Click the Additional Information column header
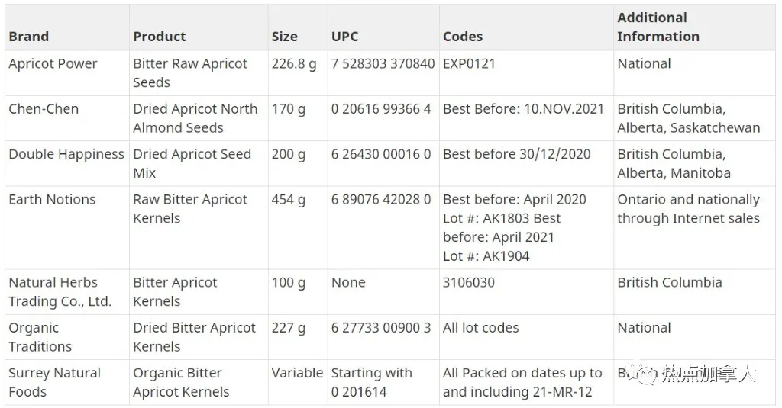This screenshot has width=782, height=408. 694,27
